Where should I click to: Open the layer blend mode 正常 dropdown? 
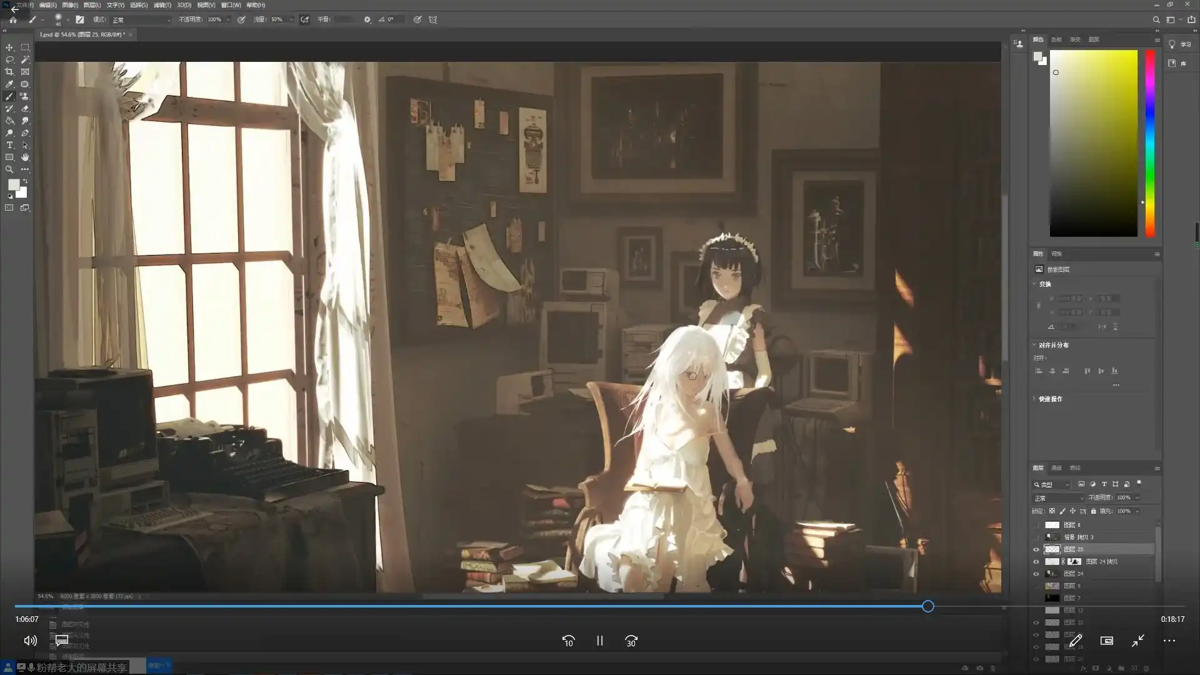coord(1058,498)
